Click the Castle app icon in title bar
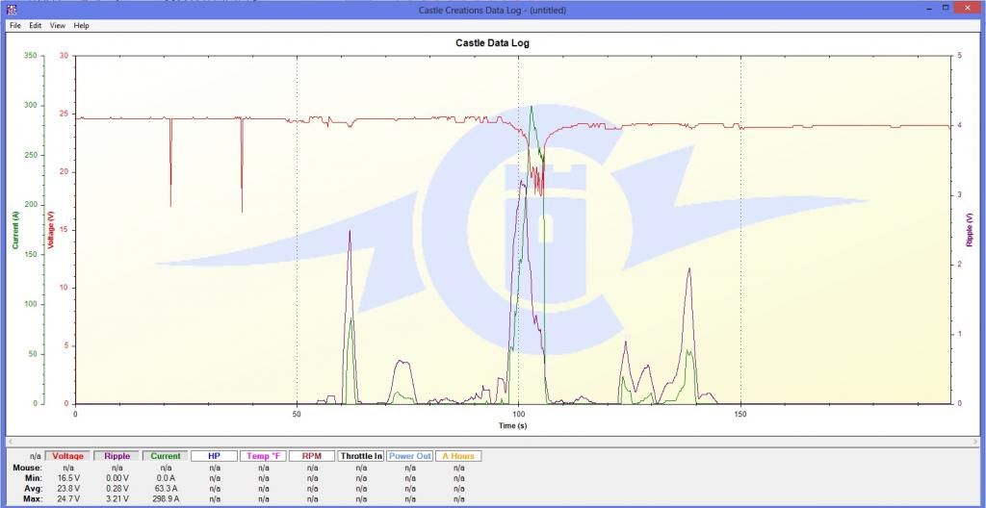The width and height of the screenshot is (986, 508). coord(12,10)
